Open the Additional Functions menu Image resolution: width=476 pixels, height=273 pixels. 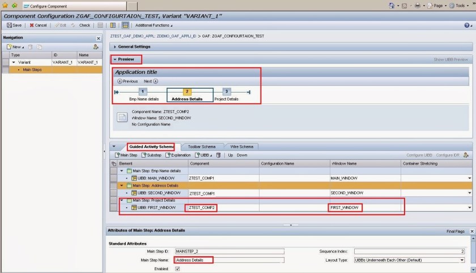[x=154, y=25]
